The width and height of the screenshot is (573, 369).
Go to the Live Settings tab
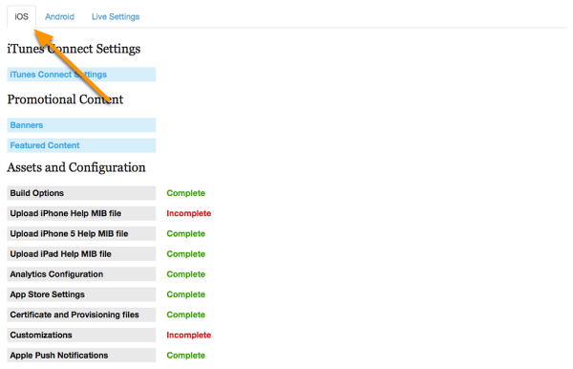coord(116,17)
